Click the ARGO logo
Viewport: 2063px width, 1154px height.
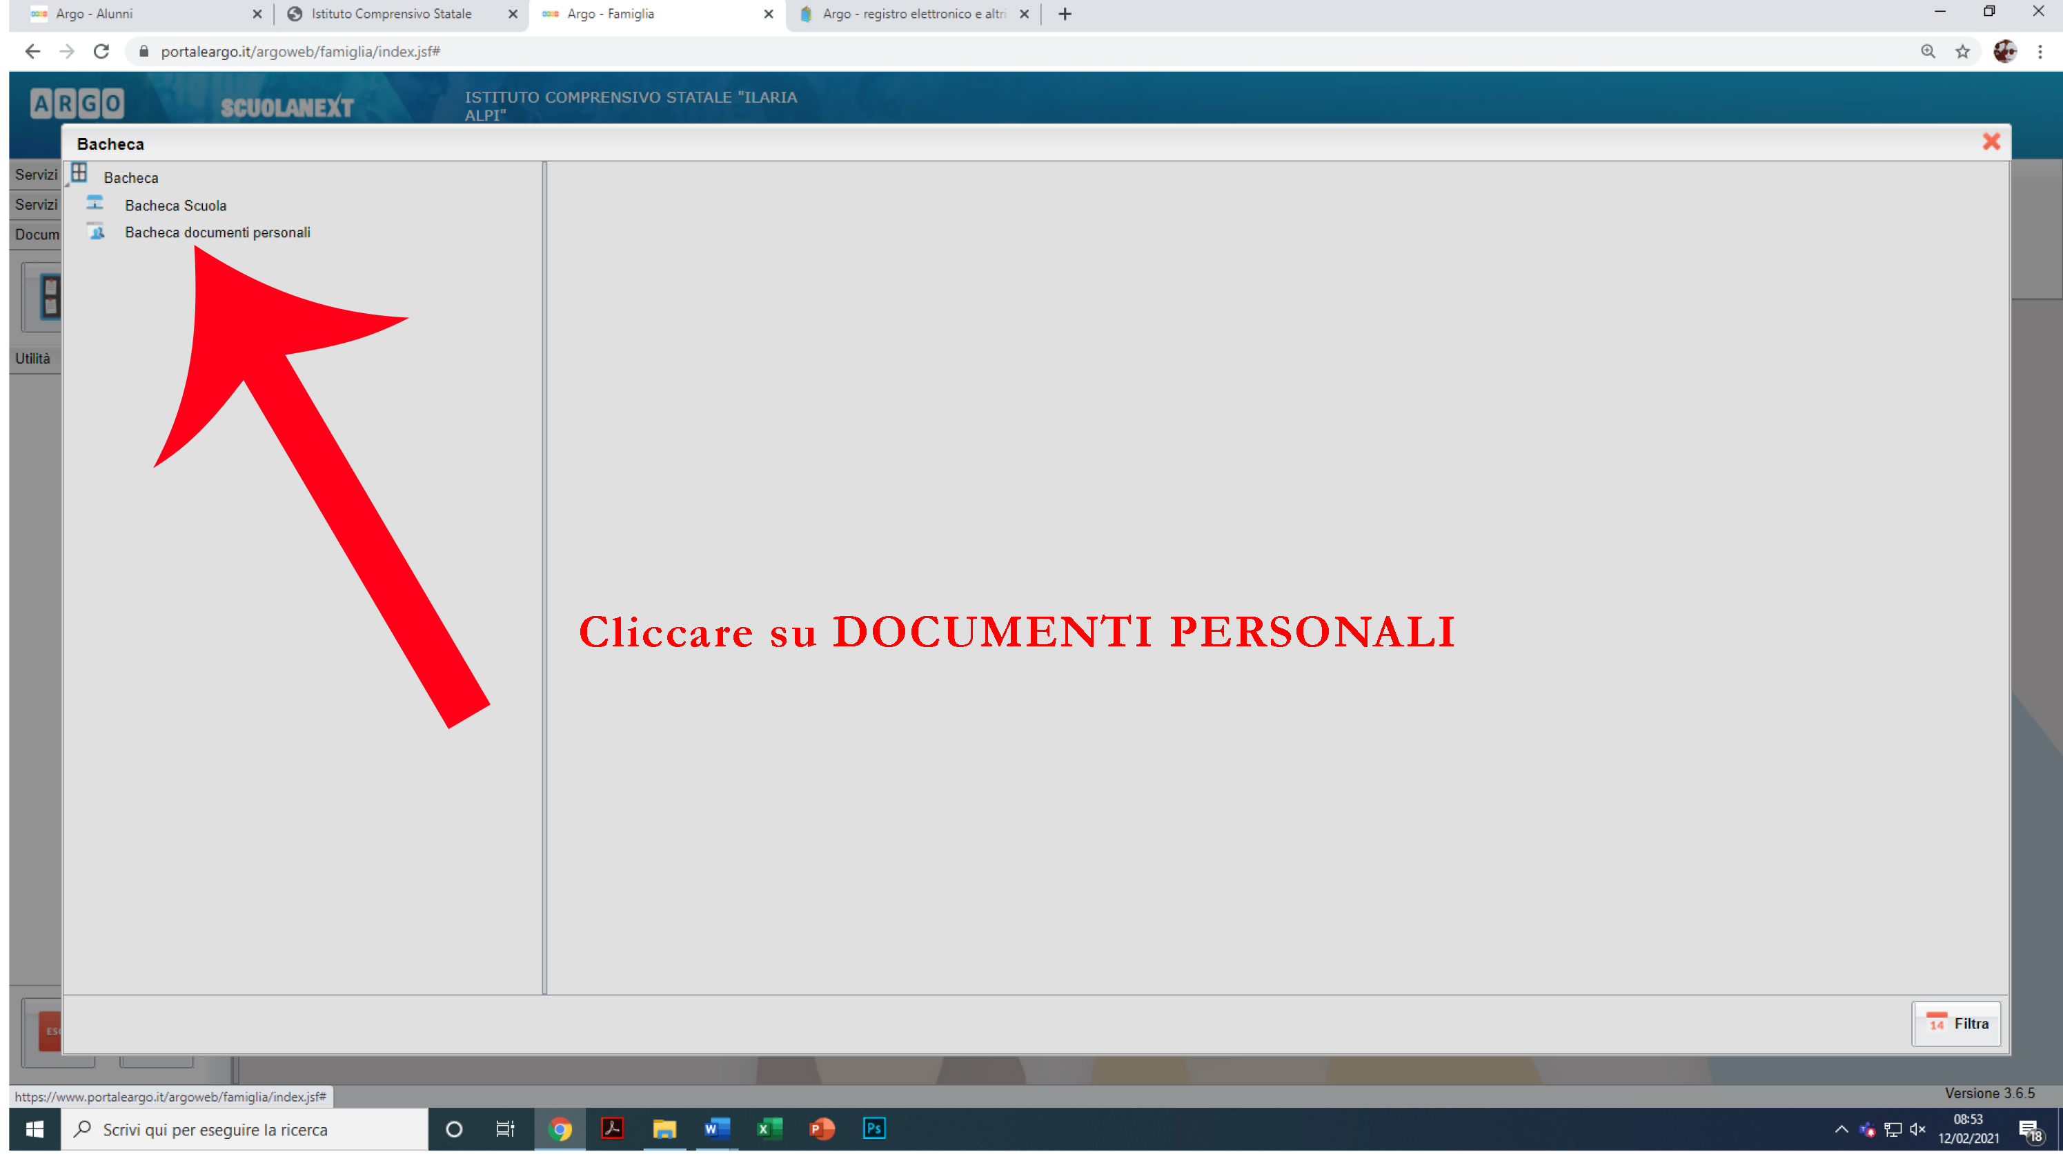[77, 103]
